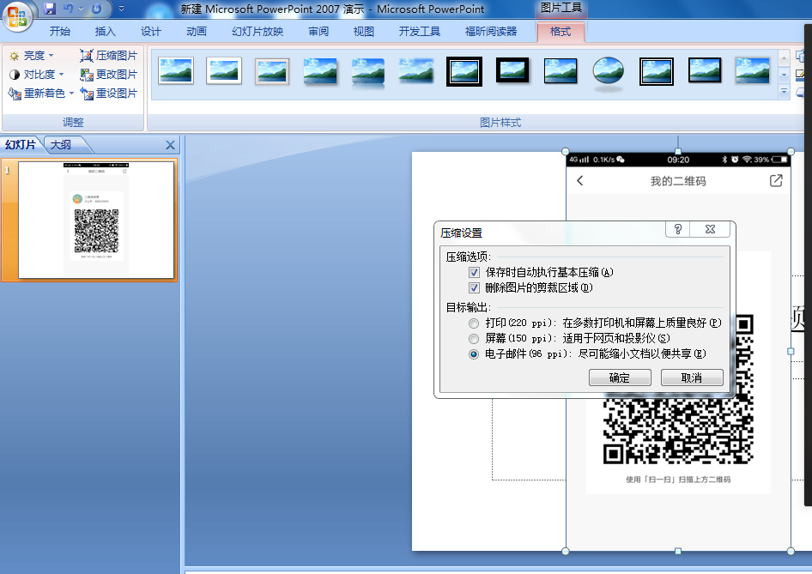The height and width of the screenshot is (574, 812).
Task: Click the picture's right-middle resize handle
Action: (791, 352)
